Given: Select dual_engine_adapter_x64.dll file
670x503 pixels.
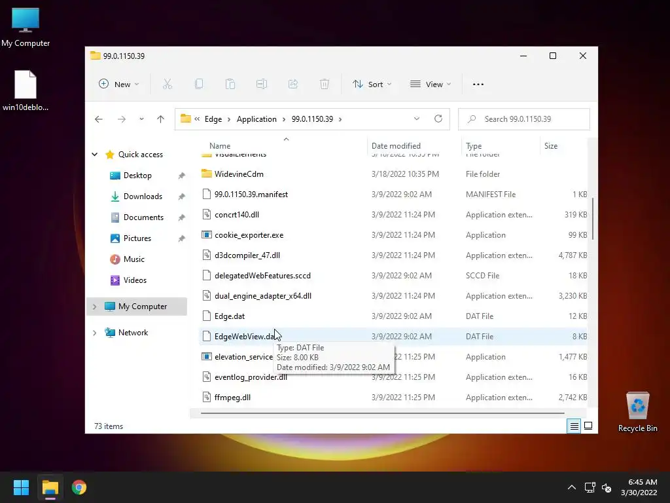Looking at the screenshot, I should click(263, 296).
